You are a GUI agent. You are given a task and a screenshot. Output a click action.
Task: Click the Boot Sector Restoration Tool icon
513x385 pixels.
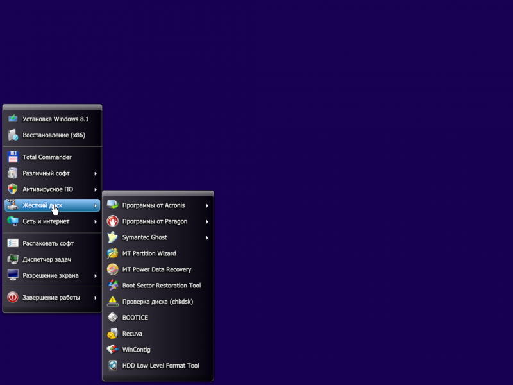coord(113,285)
